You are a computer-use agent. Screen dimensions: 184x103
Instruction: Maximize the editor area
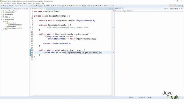(112, 9)
